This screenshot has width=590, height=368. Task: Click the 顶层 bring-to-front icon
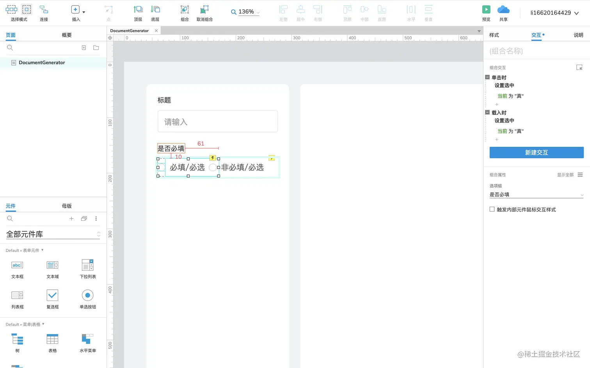pyautogui.click(x=138, y=9)
